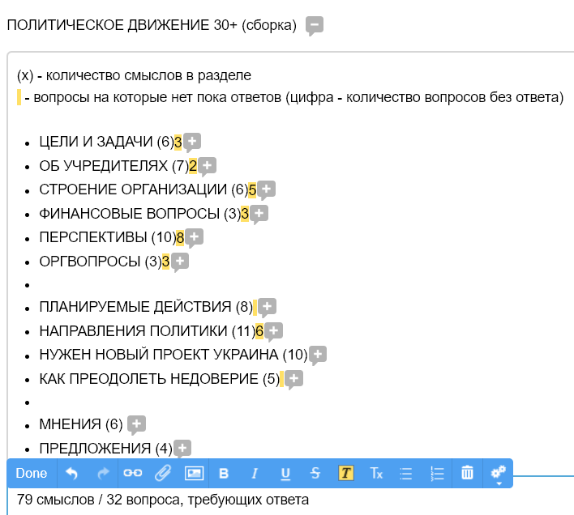Image resolution: width=574 pixels, height=515 pixels.
Task: Toggle italic formatting
Action: [x=255, y=474]
